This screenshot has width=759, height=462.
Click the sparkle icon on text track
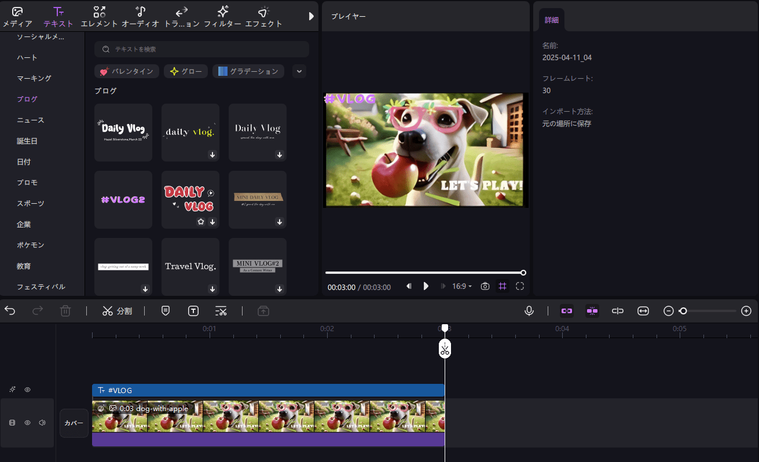[x=12, y=390]
